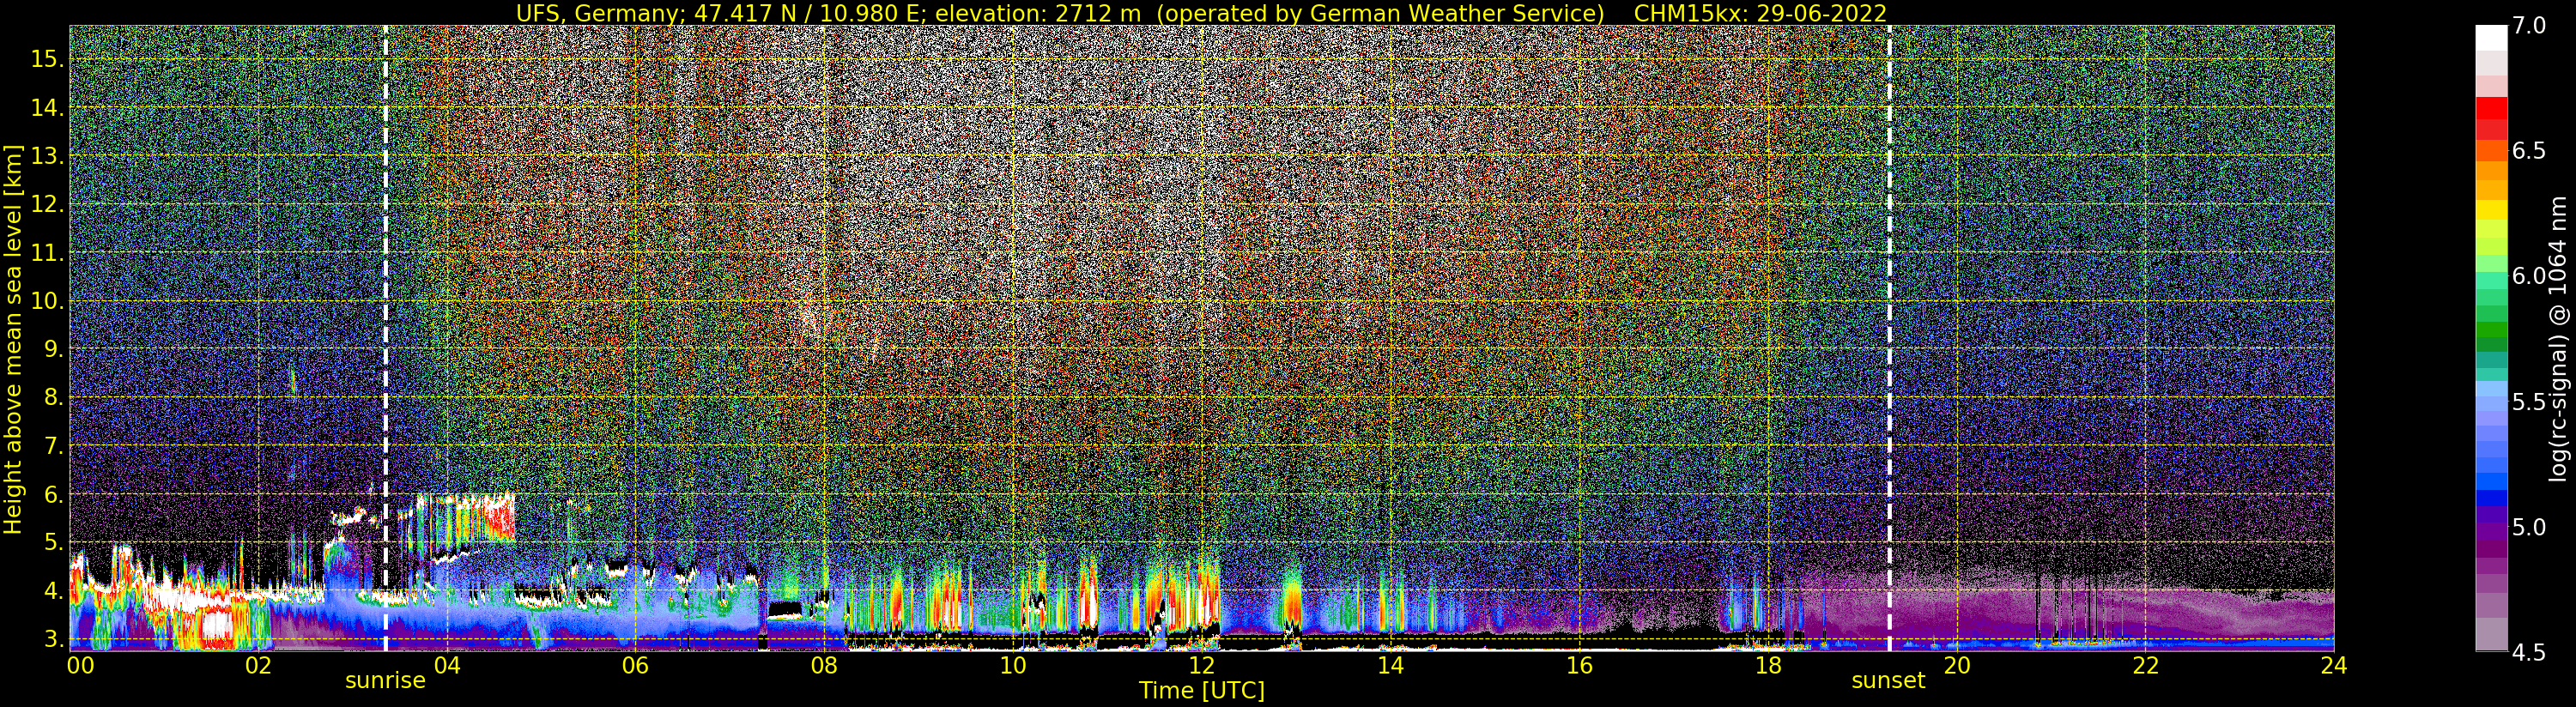Screen dimensions: 2576x707
Task: Click the '16' time axis tick label
Action: pyautogui.click(x=1579, y=665)
